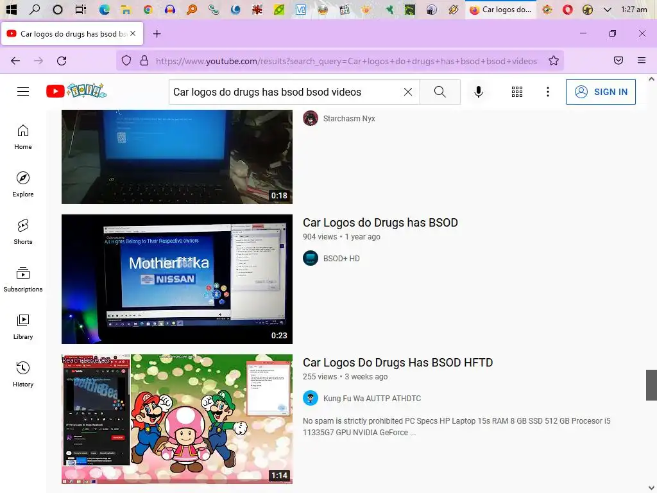
Task: Switch to the Car logos do drugs tab
Action: pyautogui.click(x=72, y=33)
